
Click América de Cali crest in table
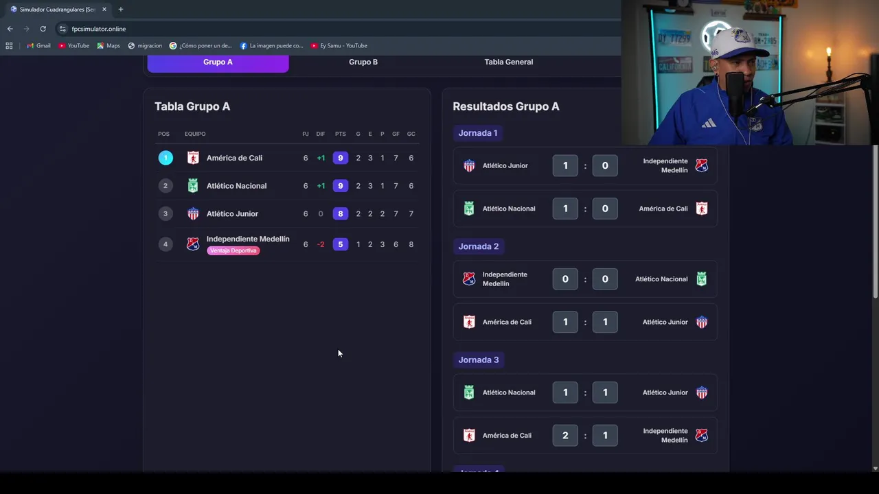[193, 158]
